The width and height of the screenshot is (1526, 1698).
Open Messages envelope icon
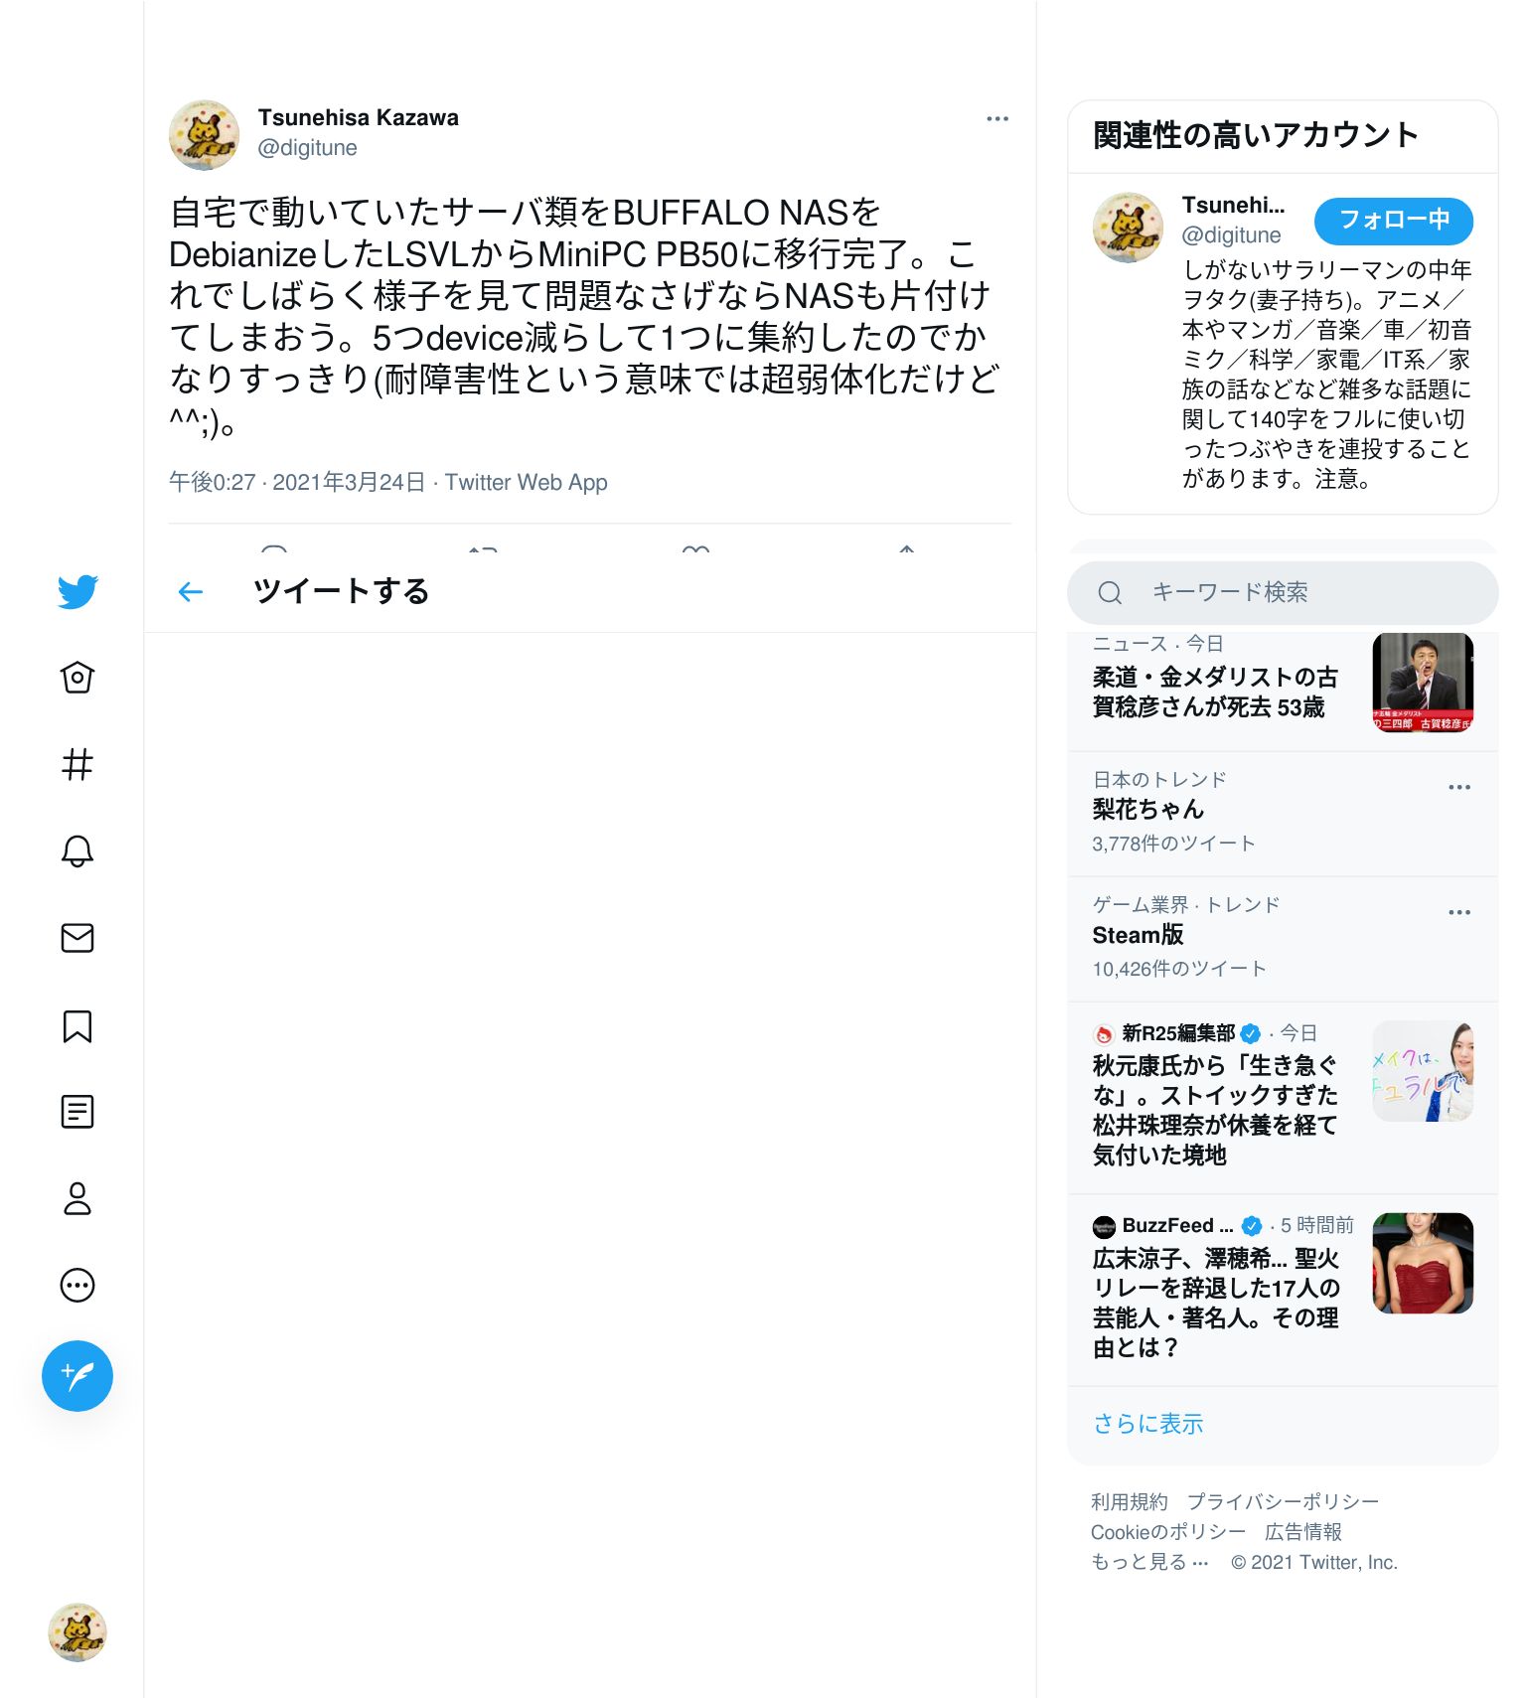click(77, 938)
